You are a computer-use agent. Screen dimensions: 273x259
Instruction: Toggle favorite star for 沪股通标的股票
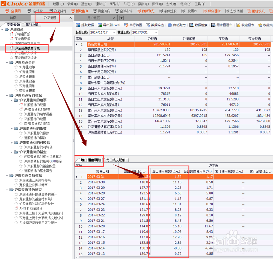[x=21, y=105]
